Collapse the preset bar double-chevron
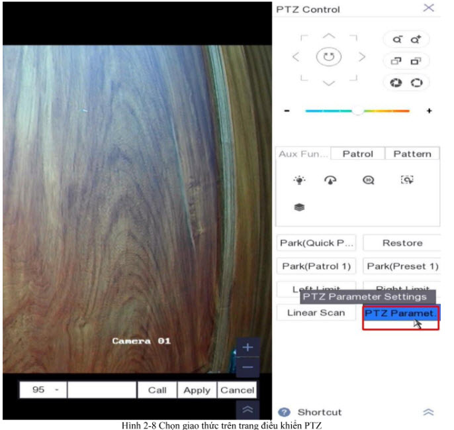The height and width of the screenshot is (430, 454). 248,410
